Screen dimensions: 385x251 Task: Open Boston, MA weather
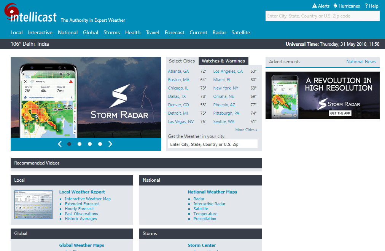coord(178,80)
